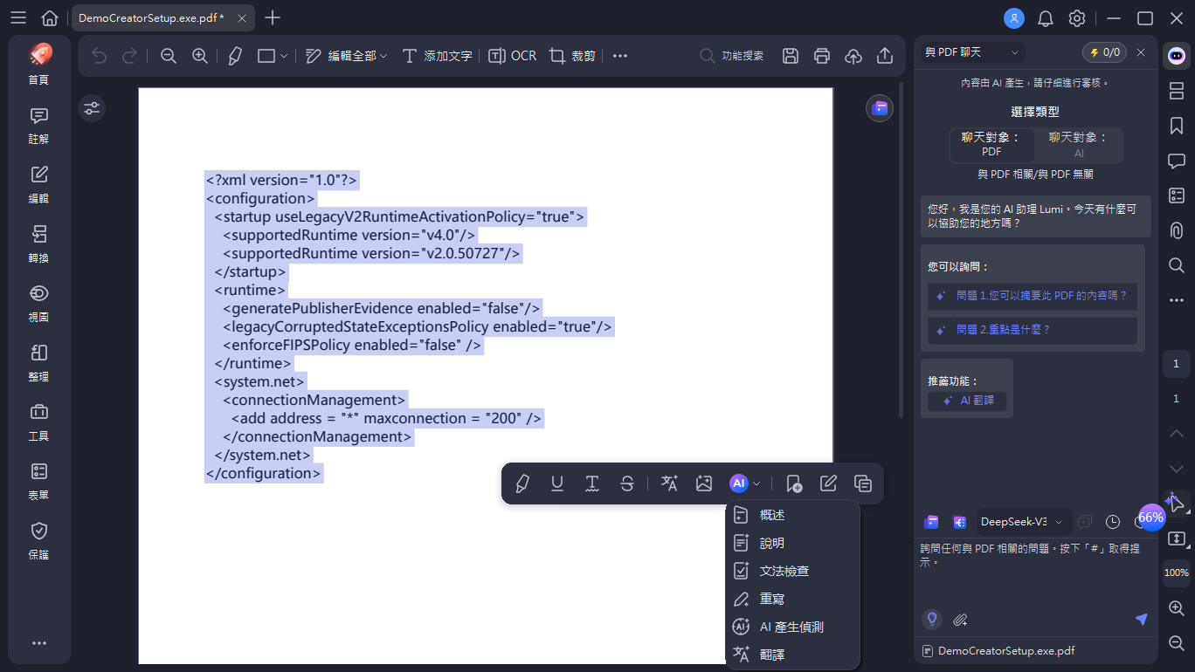Screen dimensions: 1195x672
Task: Apply underline from the floating toolbar
Action: point(556,483)
